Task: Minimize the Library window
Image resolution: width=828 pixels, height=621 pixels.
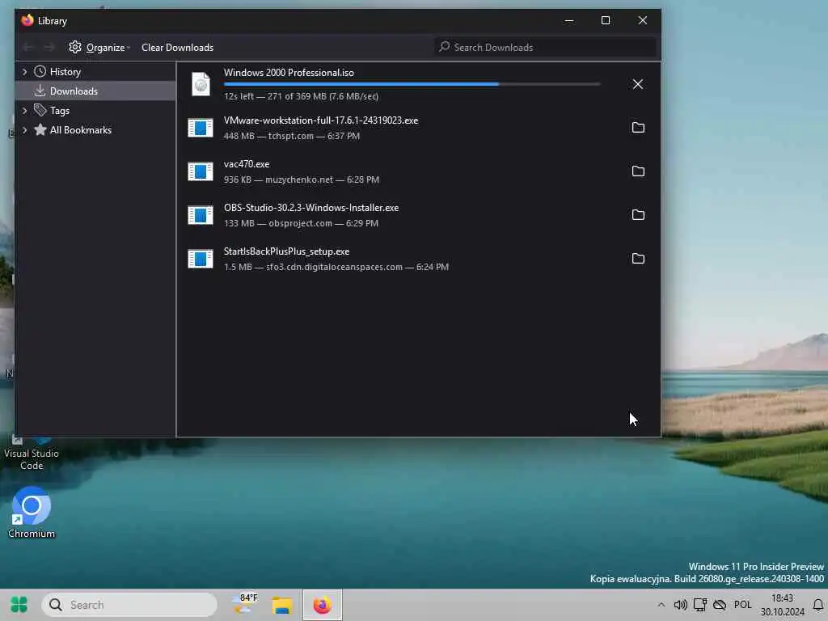Action: [x=568, y=20]
